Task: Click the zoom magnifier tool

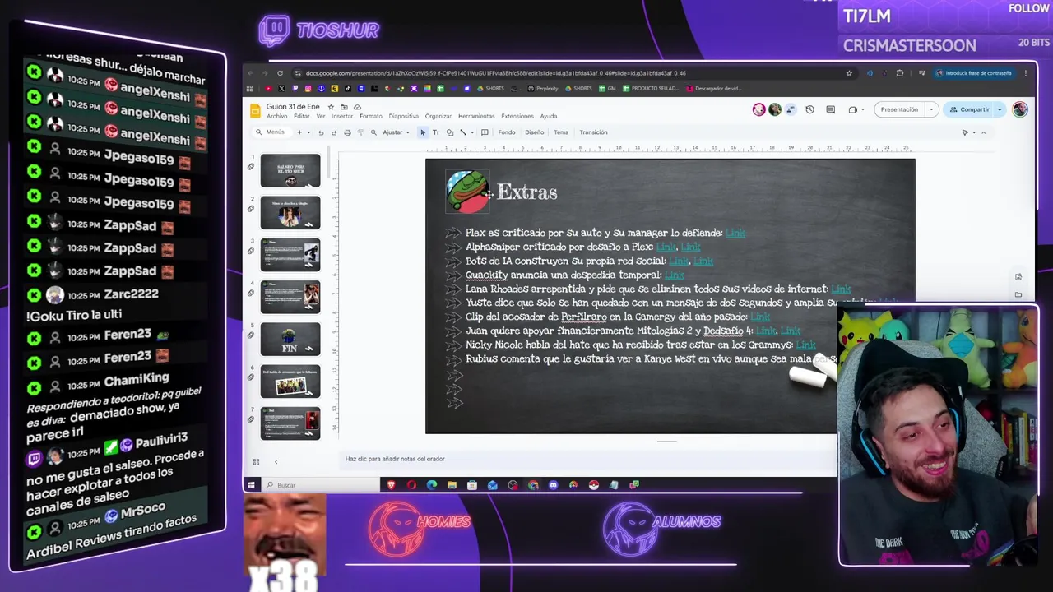Action: pyautogui.click(x=373, y=132)
